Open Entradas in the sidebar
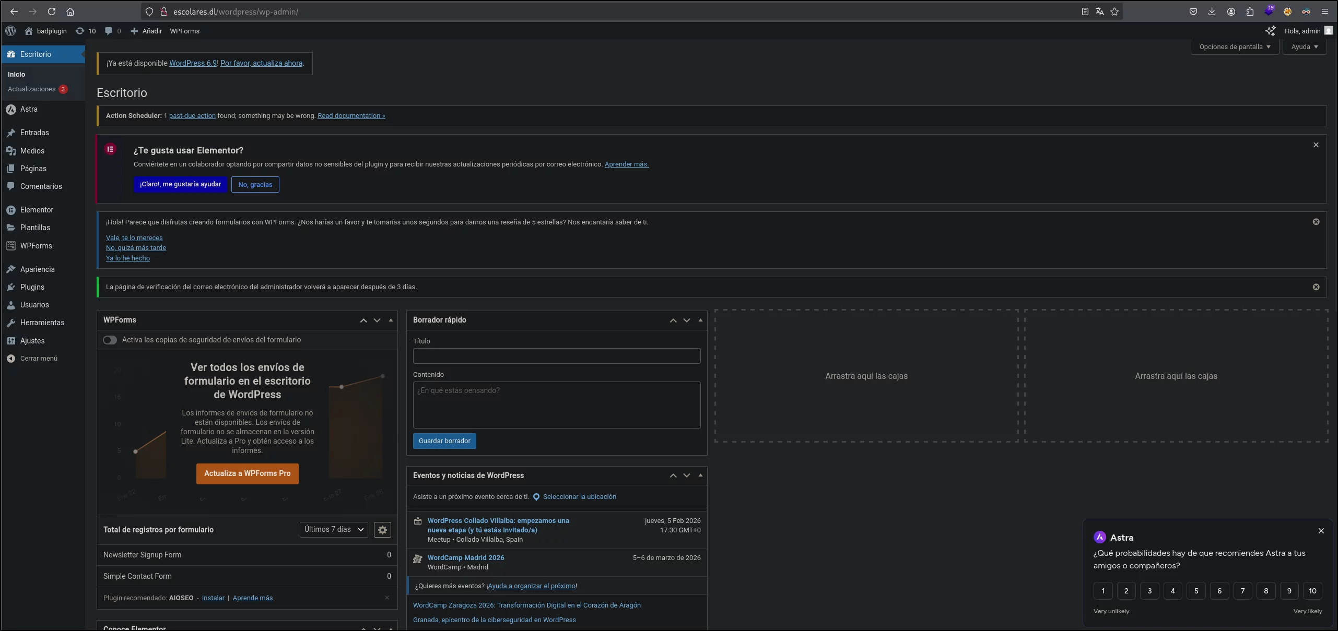Viewport: 1338px width, 631px height. tap(43, 133)
